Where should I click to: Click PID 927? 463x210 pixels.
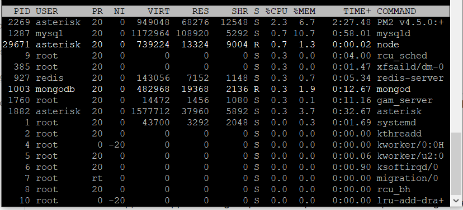click(22, 78)
